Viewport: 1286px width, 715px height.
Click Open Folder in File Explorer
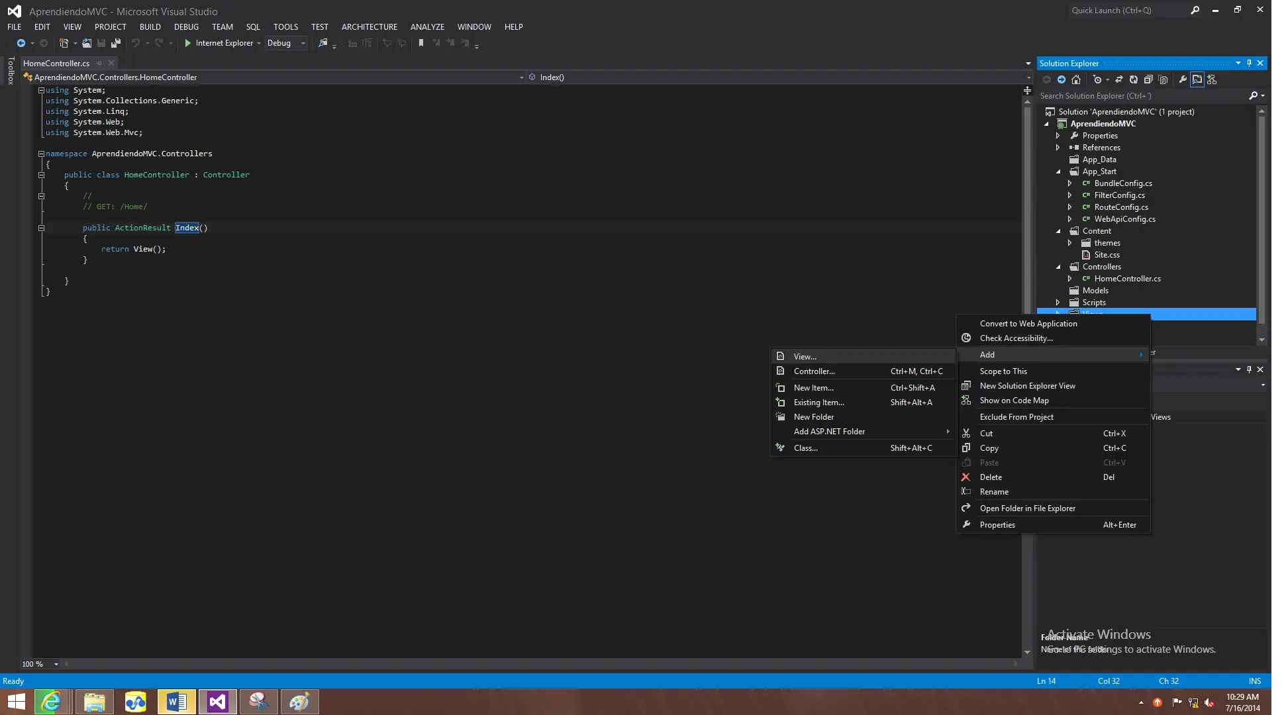coord(1053,508)
